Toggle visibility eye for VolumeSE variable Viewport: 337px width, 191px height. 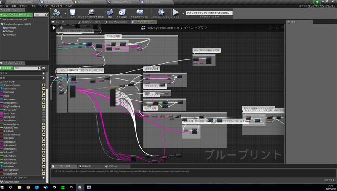[43, 152]
